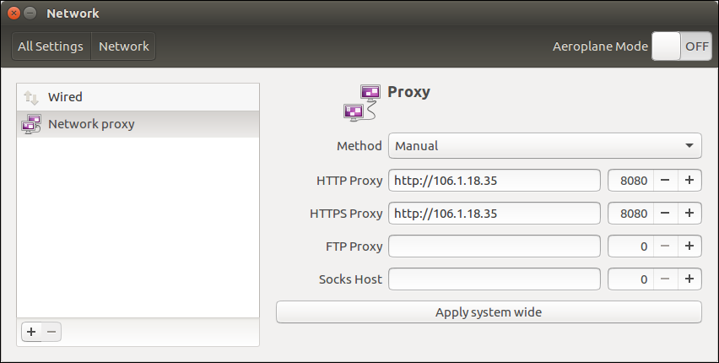The image size is (719, 363).
Task: Click the Network proxy sidebar icon
Action: coord(31,124)
